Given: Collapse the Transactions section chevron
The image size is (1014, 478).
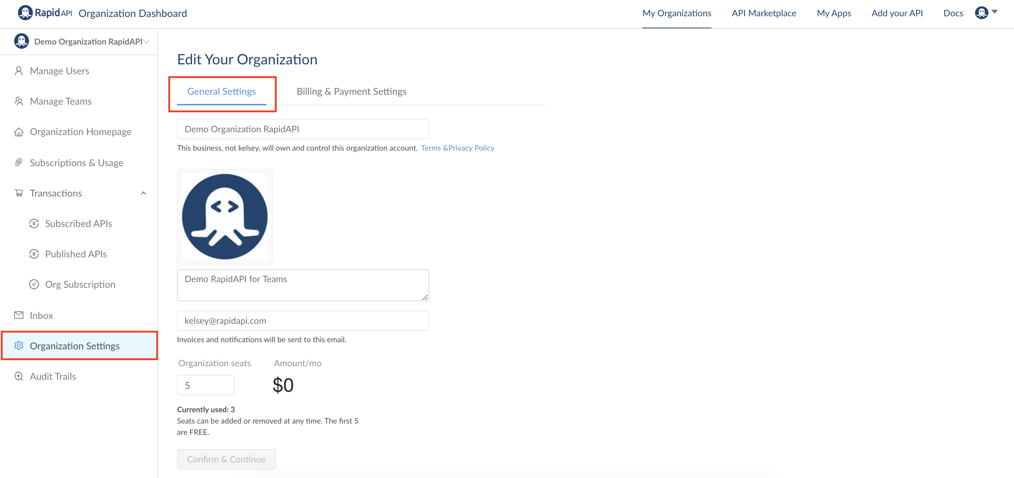Looking at the screenshot, I should tap(143, 193).
